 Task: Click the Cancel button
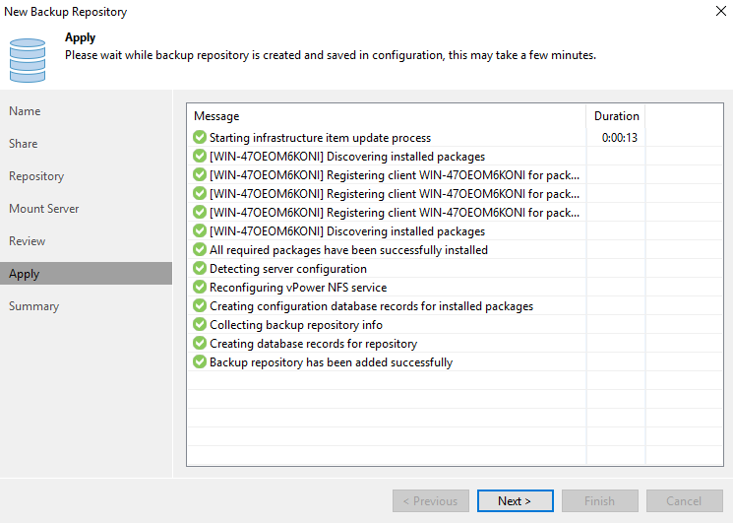coord(685,501)
